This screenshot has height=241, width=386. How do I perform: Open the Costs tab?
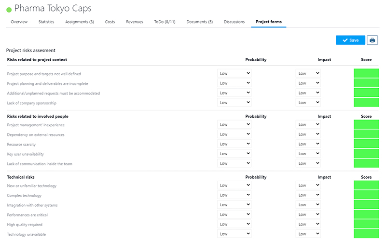coord(110,22)
